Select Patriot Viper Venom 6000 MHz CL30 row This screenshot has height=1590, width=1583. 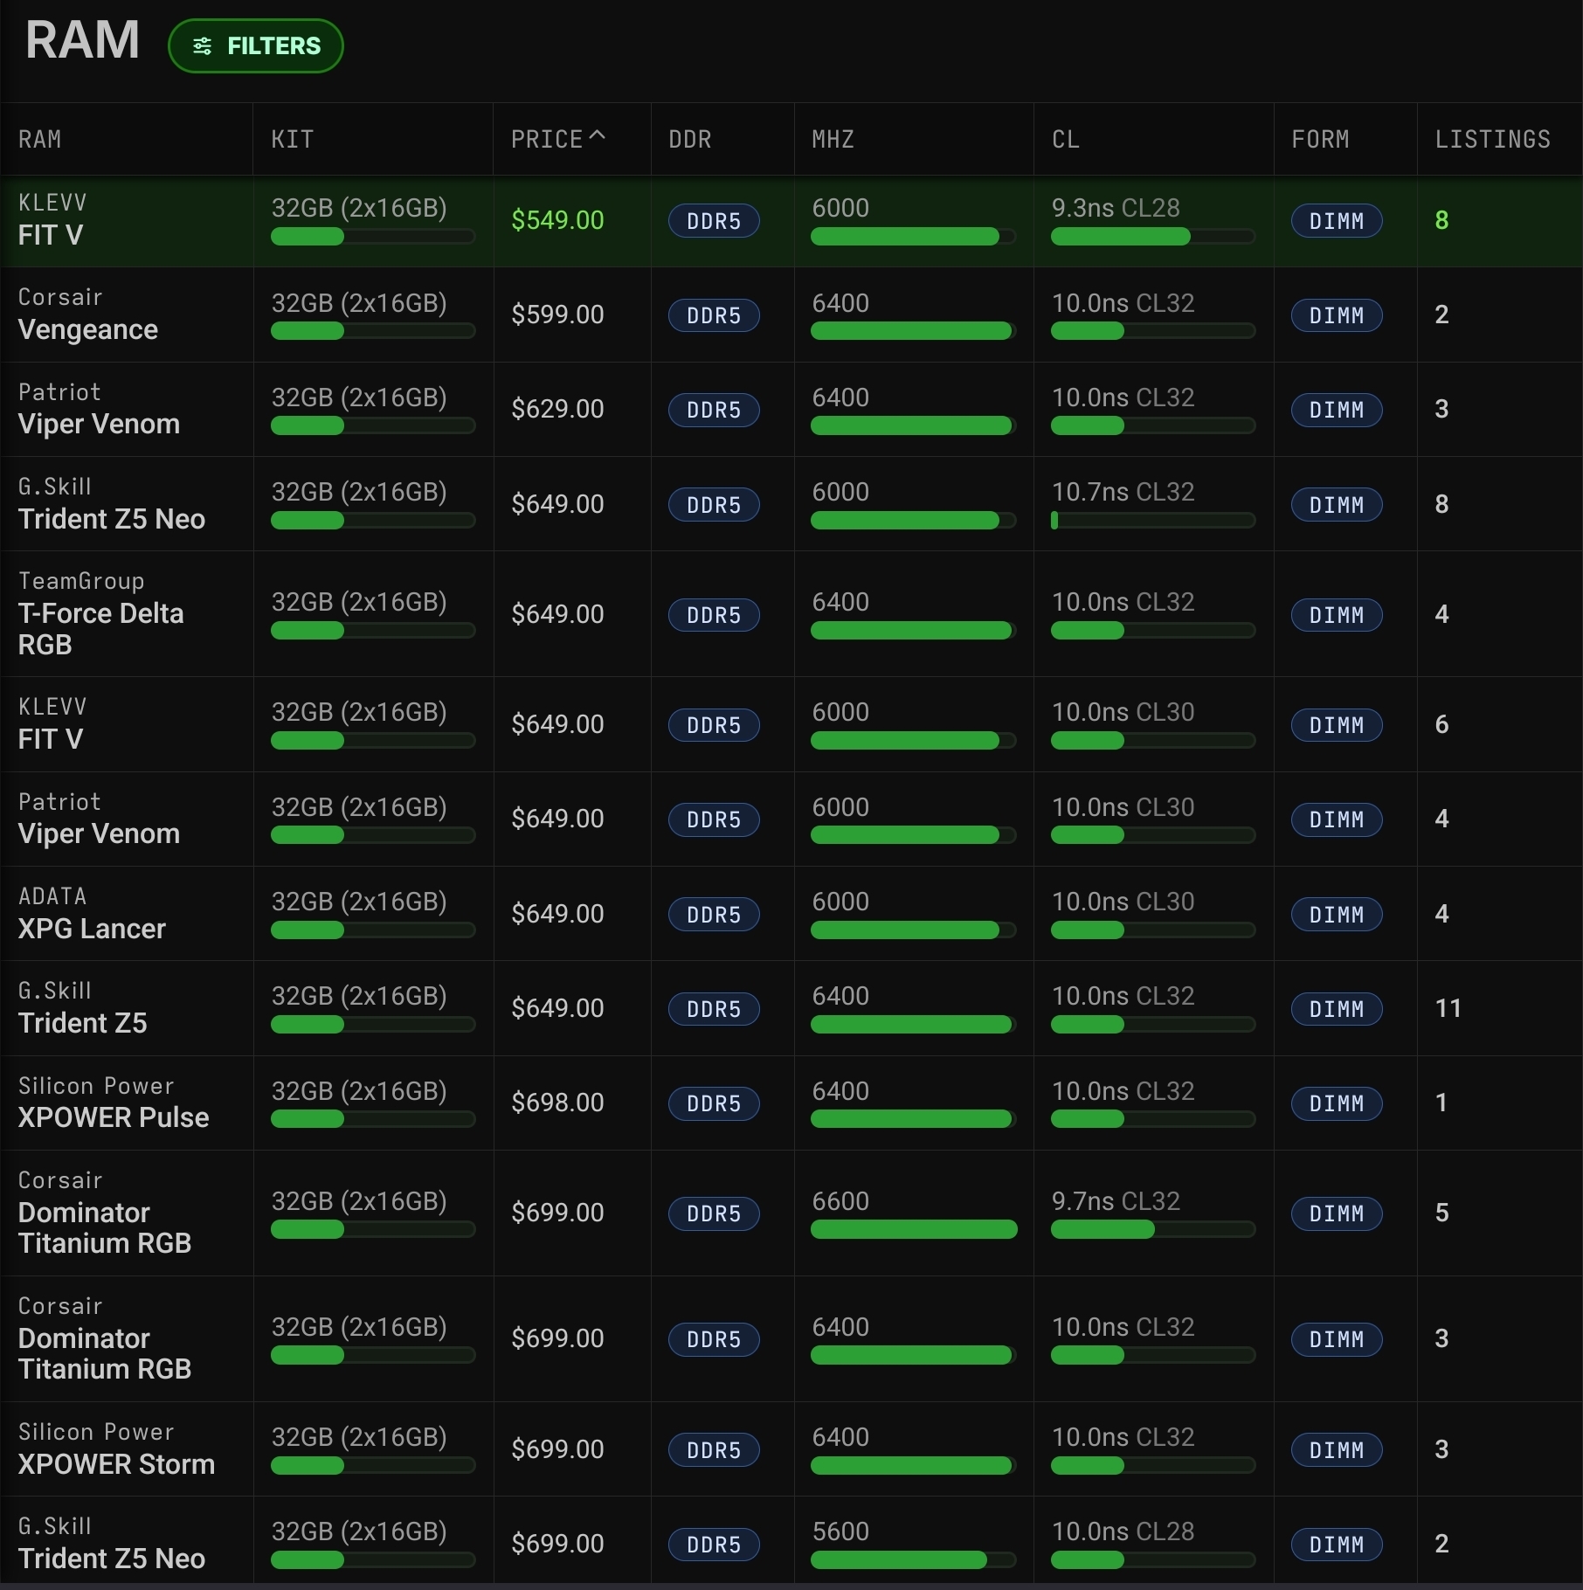tap(791, 819)
